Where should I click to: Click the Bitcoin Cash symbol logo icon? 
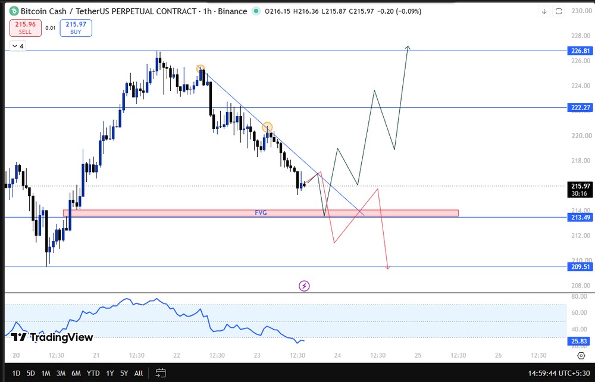tap(14, 11)
